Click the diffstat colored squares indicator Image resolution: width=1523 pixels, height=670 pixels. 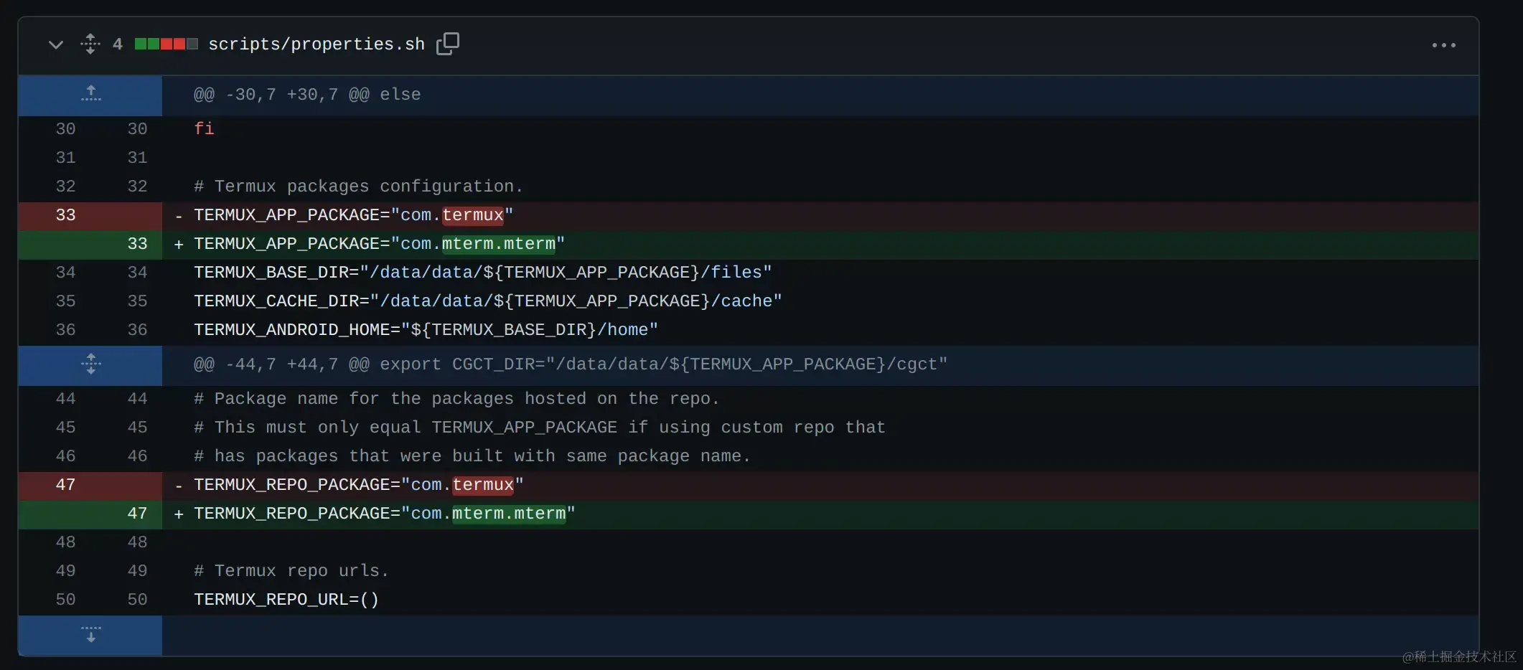click(x=166, y=44)
